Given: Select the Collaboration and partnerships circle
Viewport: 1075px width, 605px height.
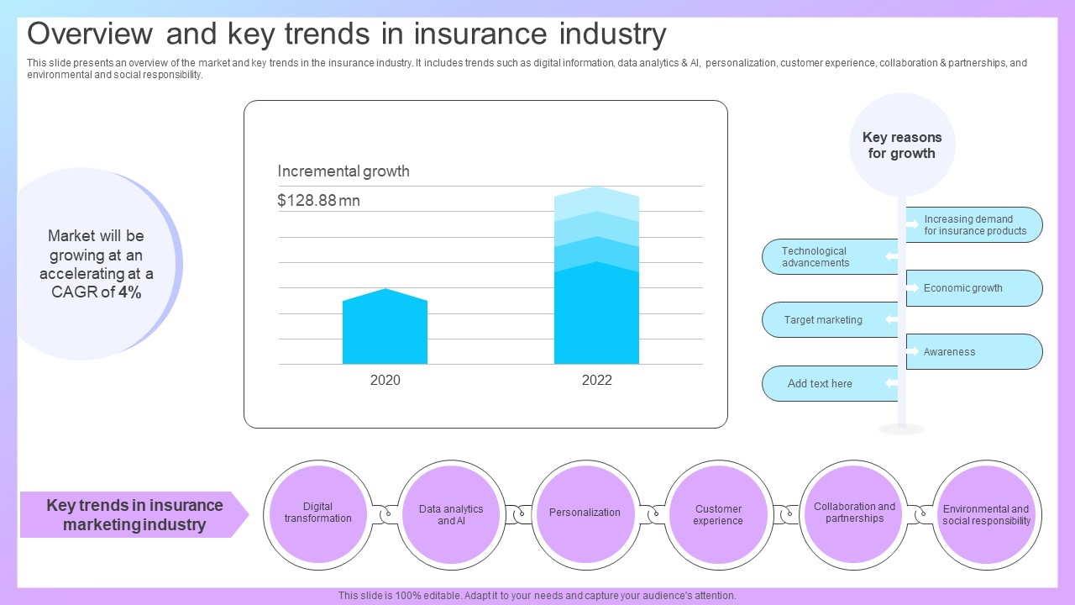Looking at the screenshot, I should (854, 514).
